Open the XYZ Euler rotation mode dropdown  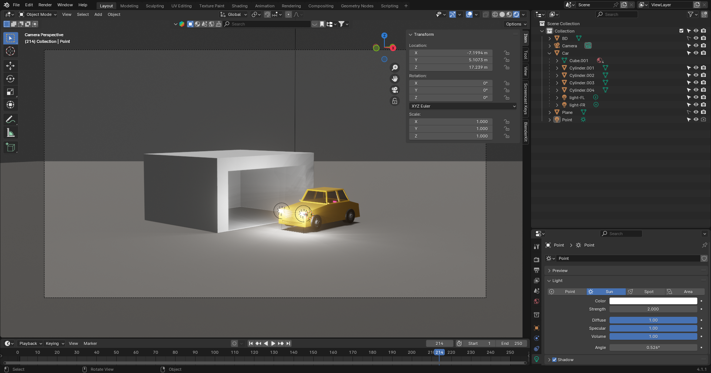463,106
